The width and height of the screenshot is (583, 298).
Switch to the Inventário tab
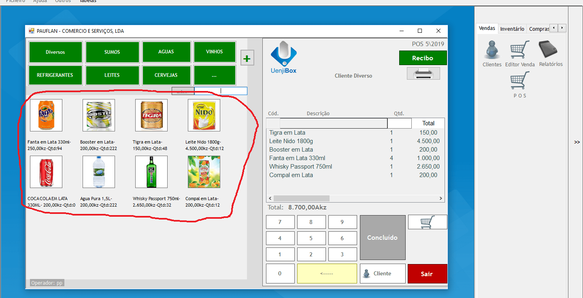512,29
